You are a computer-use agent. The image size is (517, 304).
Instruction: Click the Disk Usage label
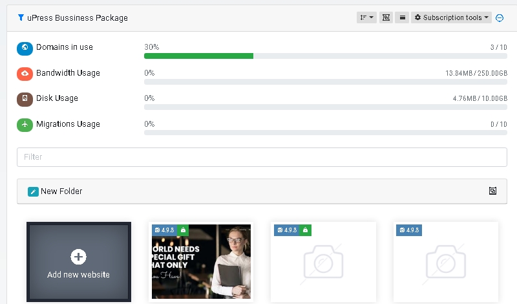57,98
